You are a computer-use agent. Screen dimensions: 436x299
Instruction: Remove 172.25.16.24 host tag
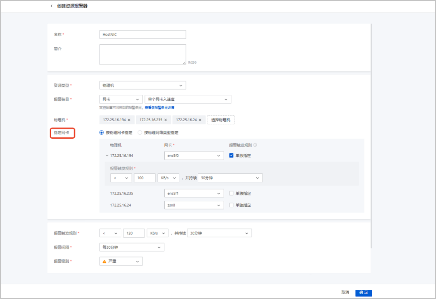(x=200, y=120)
